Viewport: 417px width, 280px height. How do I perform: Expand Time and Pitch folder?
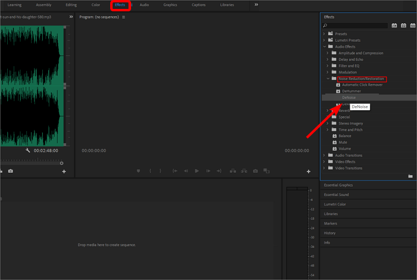point(328,130)
